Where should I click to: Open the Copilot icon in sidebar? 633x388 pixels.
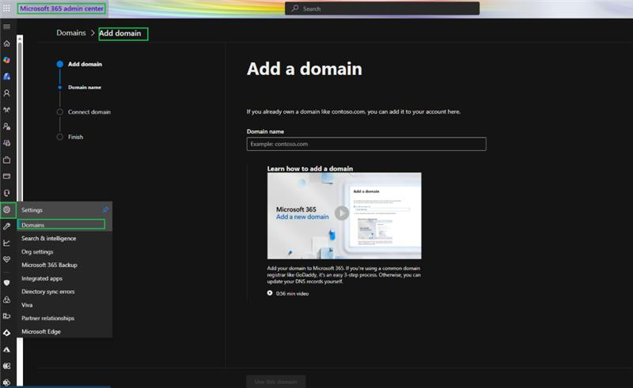tap(7, 60)
